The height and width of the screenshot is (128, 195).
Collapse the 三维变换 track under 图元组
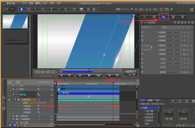click(x=15, y=99)
